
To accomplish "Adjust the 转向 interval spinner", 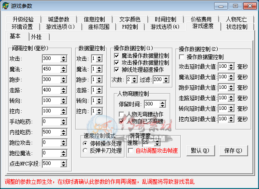I will coord(64,101).
